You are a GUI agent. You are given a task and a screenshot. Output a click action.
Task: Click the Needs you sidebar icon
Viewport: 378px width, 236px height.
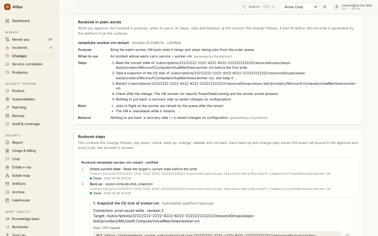tap(7, 40)
